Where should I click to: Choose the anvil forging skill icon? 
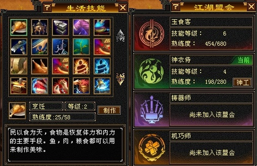pos(60,27)
